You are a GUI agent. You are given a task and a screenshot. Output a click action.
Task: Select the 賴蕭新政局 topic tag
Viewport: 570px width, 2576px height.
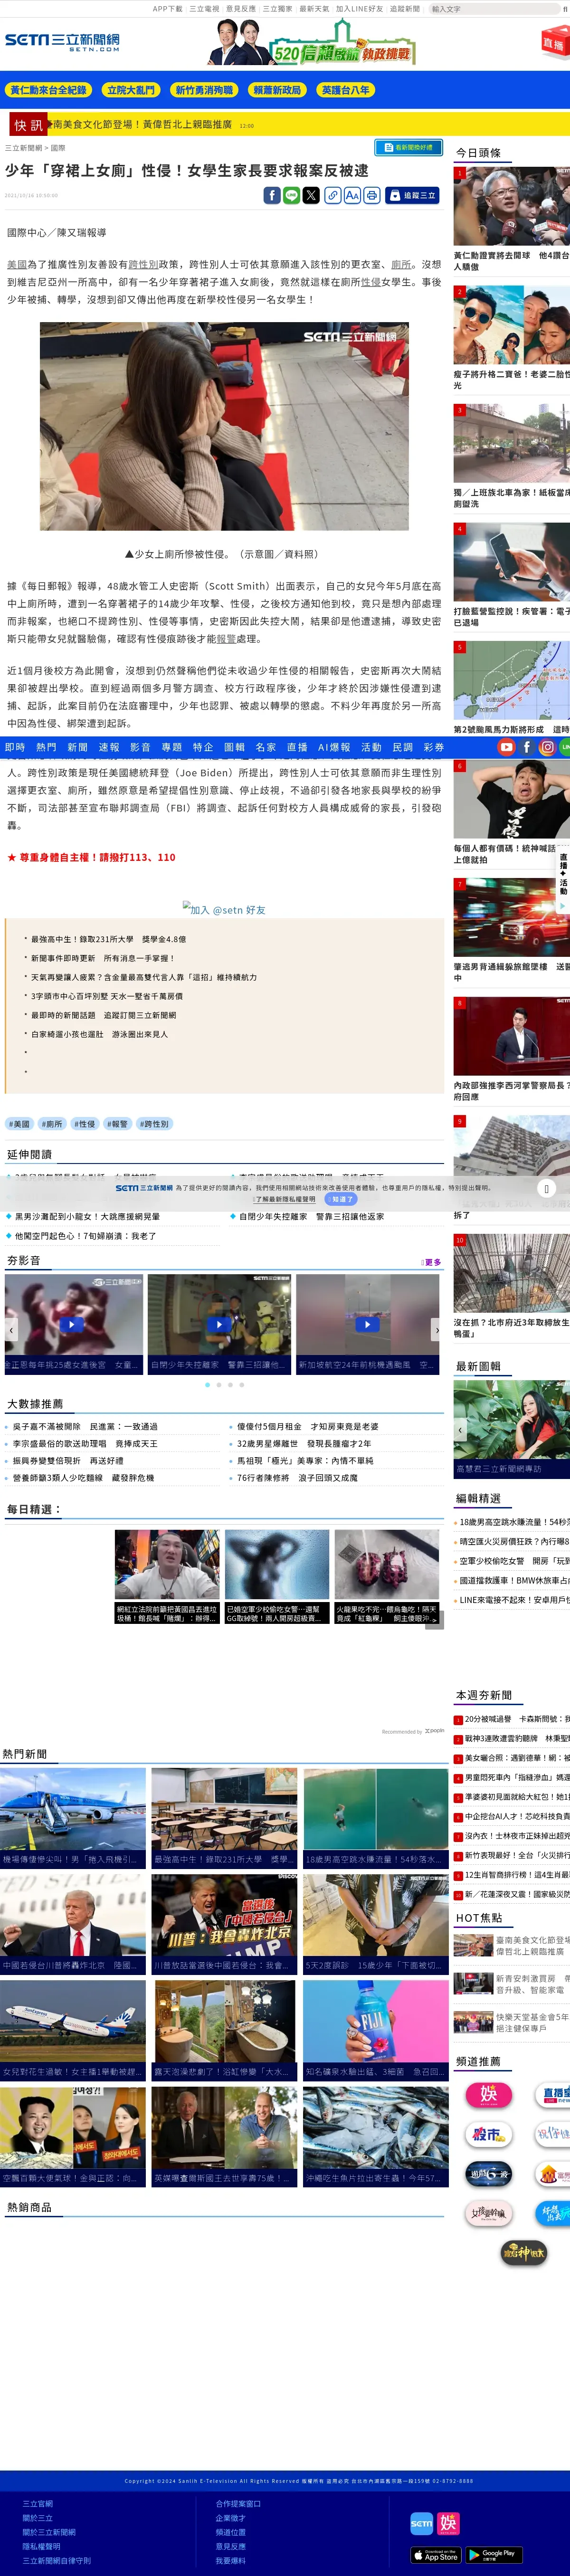277,90
